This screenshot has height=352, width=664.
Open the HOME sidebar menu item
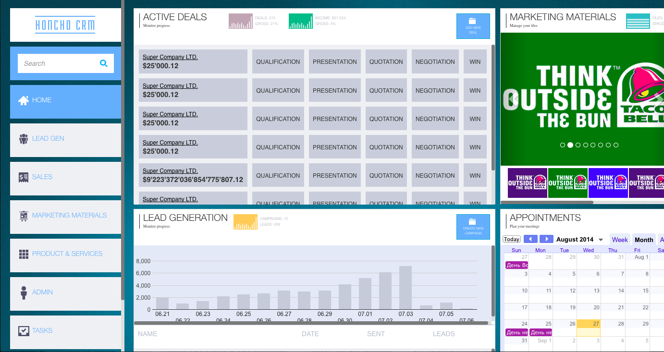click(x=65, y=102)
